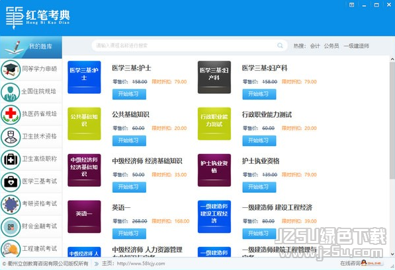Open title bar dropdown menu icon
The height and width of the screenshot is (270, 395).
[x=352, y=5]
